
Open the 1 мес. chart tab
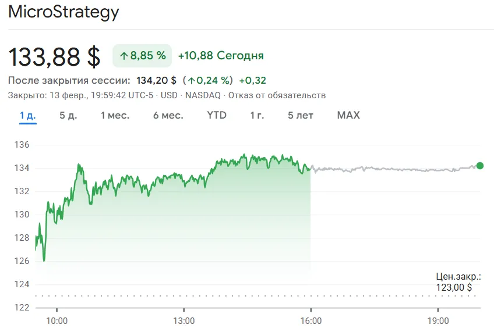(115, 115)
